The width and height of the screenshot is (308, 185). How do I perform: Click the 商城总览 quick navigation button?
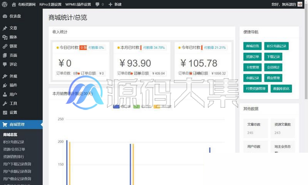[x=253, y=46]
